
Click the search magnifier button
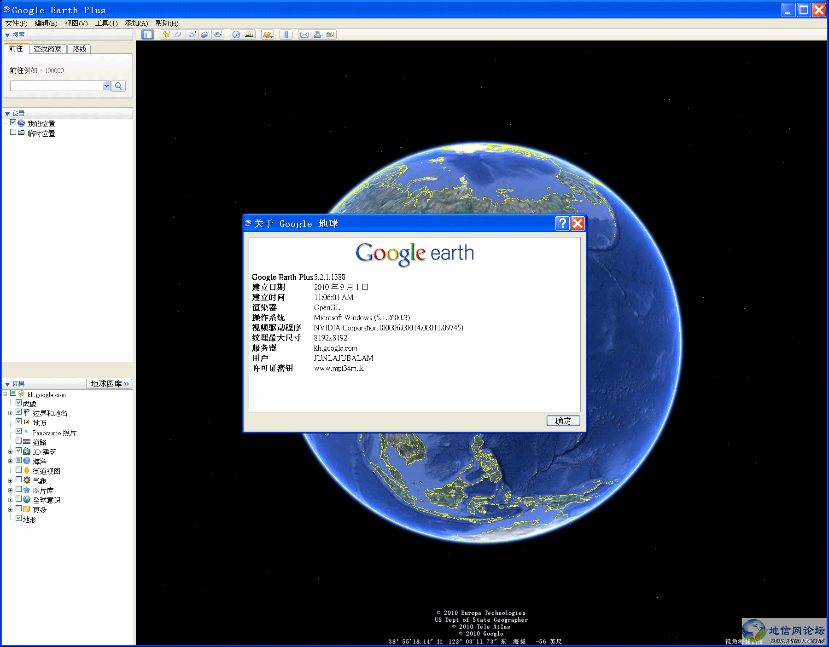click(118, 86)
